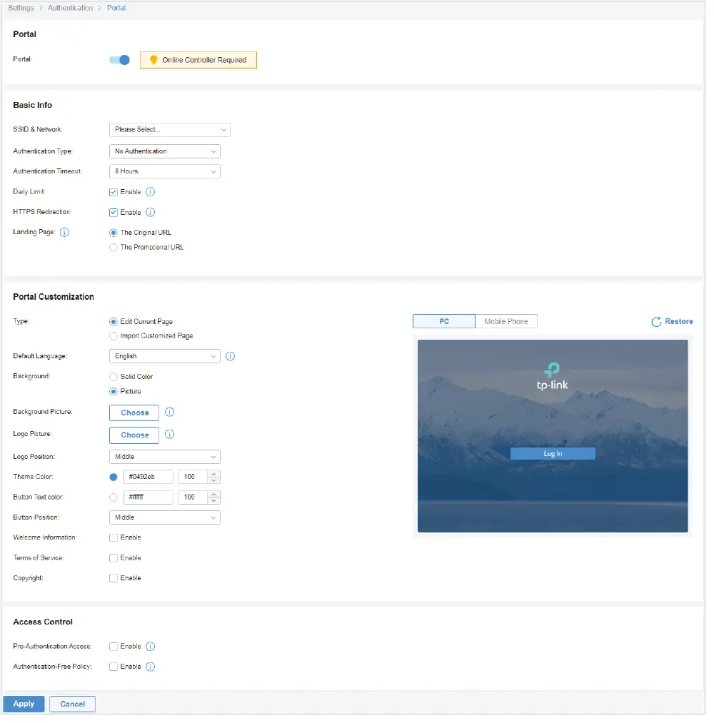Choose a new Background Picture
The image size is (714, 723).
pyautogui.click(x=134, y=413)
